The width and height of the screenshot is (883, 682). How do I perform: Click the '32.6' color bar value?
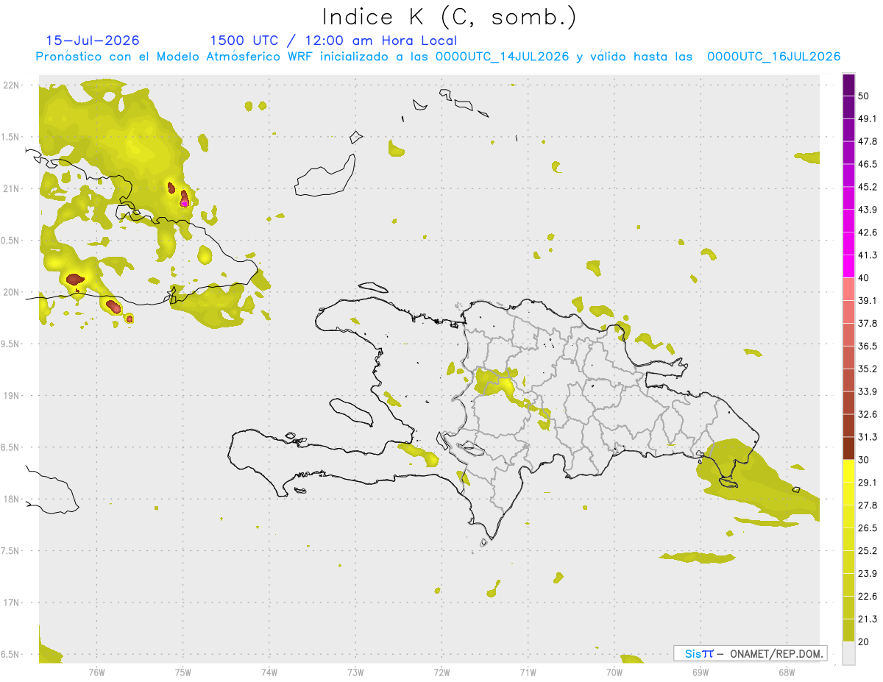point(868,414)
